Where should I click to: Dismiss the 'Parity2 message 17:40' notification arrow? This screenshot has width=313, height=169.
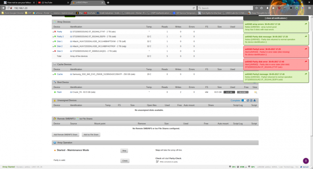[306, 74]
